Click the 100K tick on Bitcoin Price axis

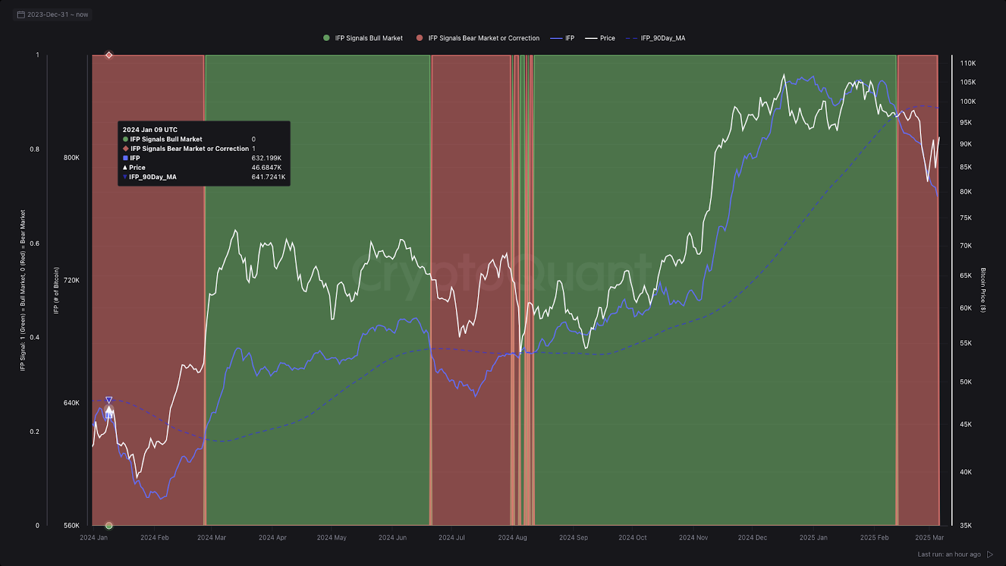pos(968,102)
